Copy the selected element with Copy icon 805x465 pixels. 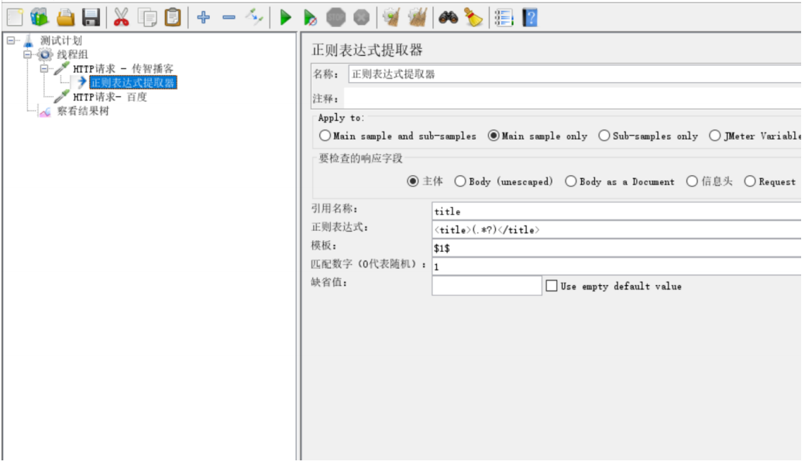point(147,18)
